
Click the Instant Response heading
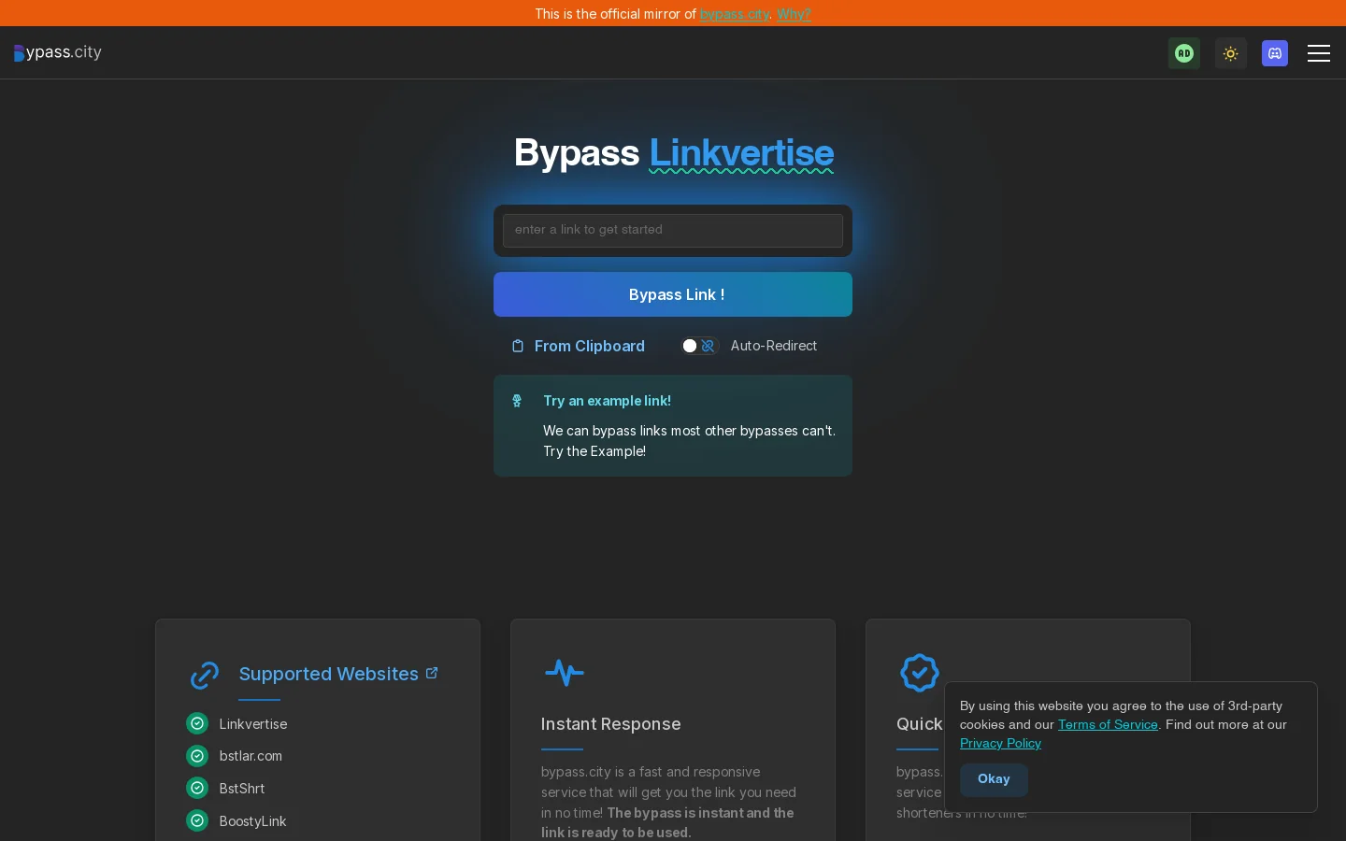click(611, 724)
